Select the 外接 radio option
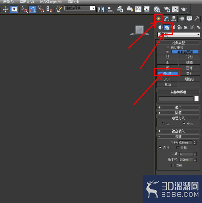This screenshot has width=202, height=203. coord(177,147)
